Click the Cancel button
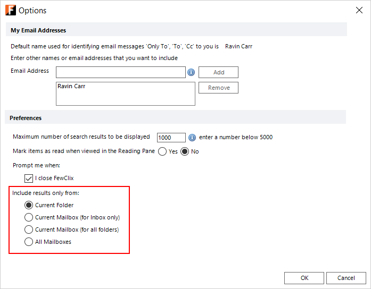 pos(346,278)
